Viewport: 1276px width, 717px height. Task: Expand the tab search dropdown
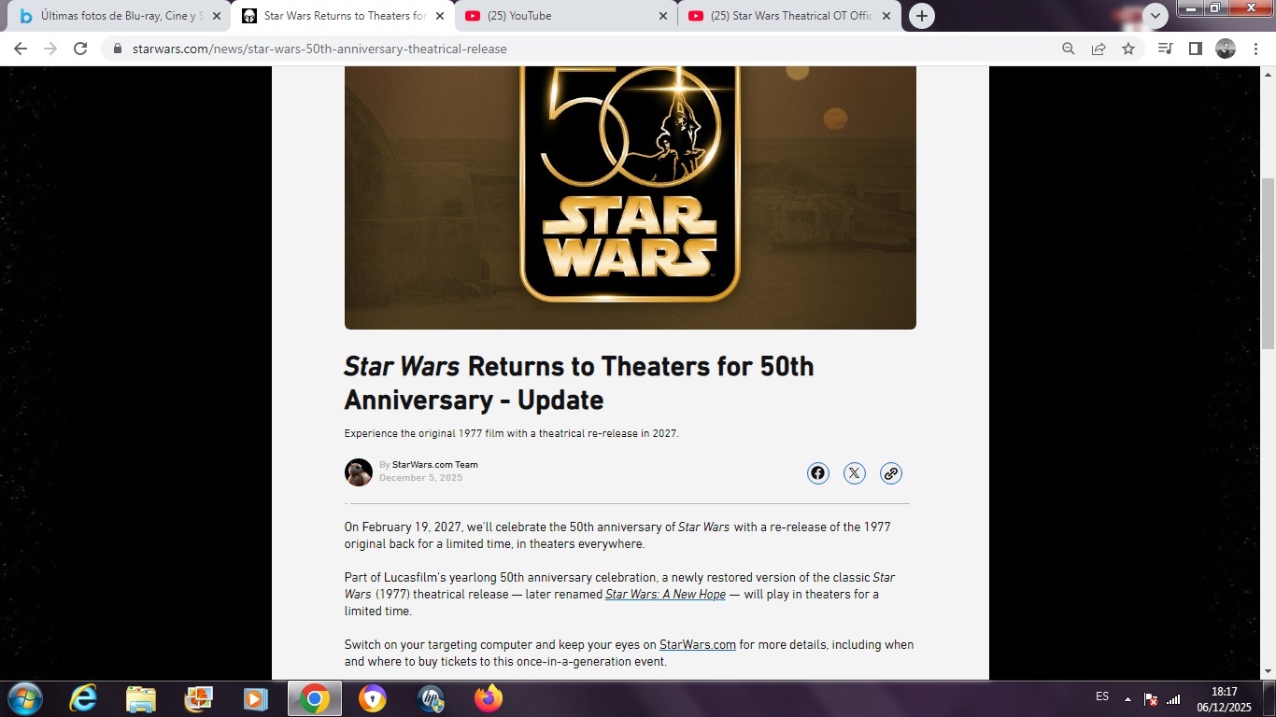pyautogui.click(x=1155, y=16)
